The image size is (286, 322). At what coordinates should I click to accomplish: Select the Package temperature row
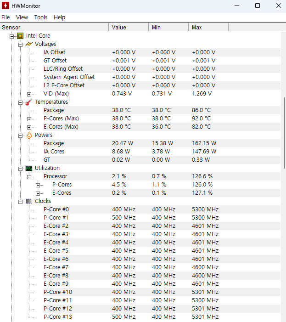[162, 110]
